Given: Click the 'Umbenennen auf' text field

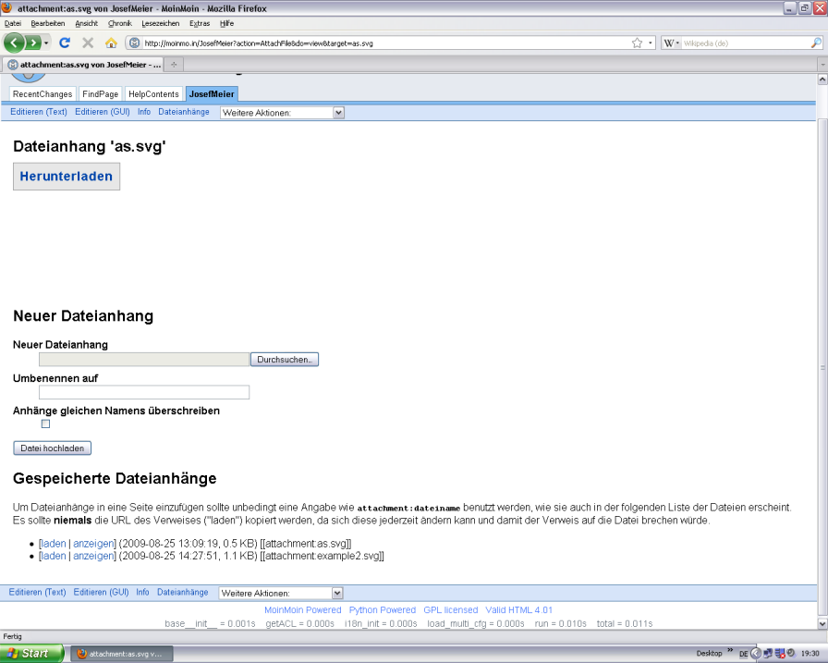Looking at the screenshot, I should point(144,392).
